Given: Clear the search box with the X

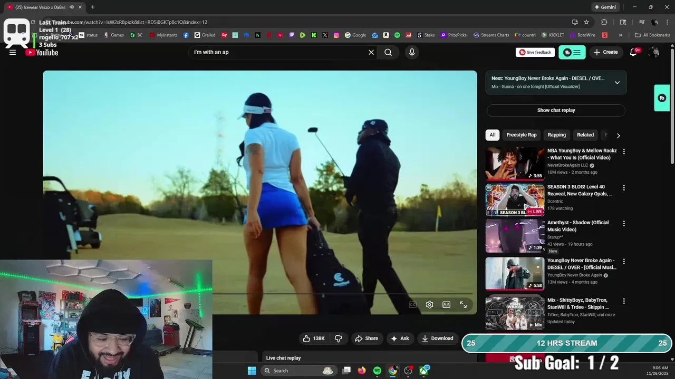Looking at the screenshot, I should coord(371,52).
